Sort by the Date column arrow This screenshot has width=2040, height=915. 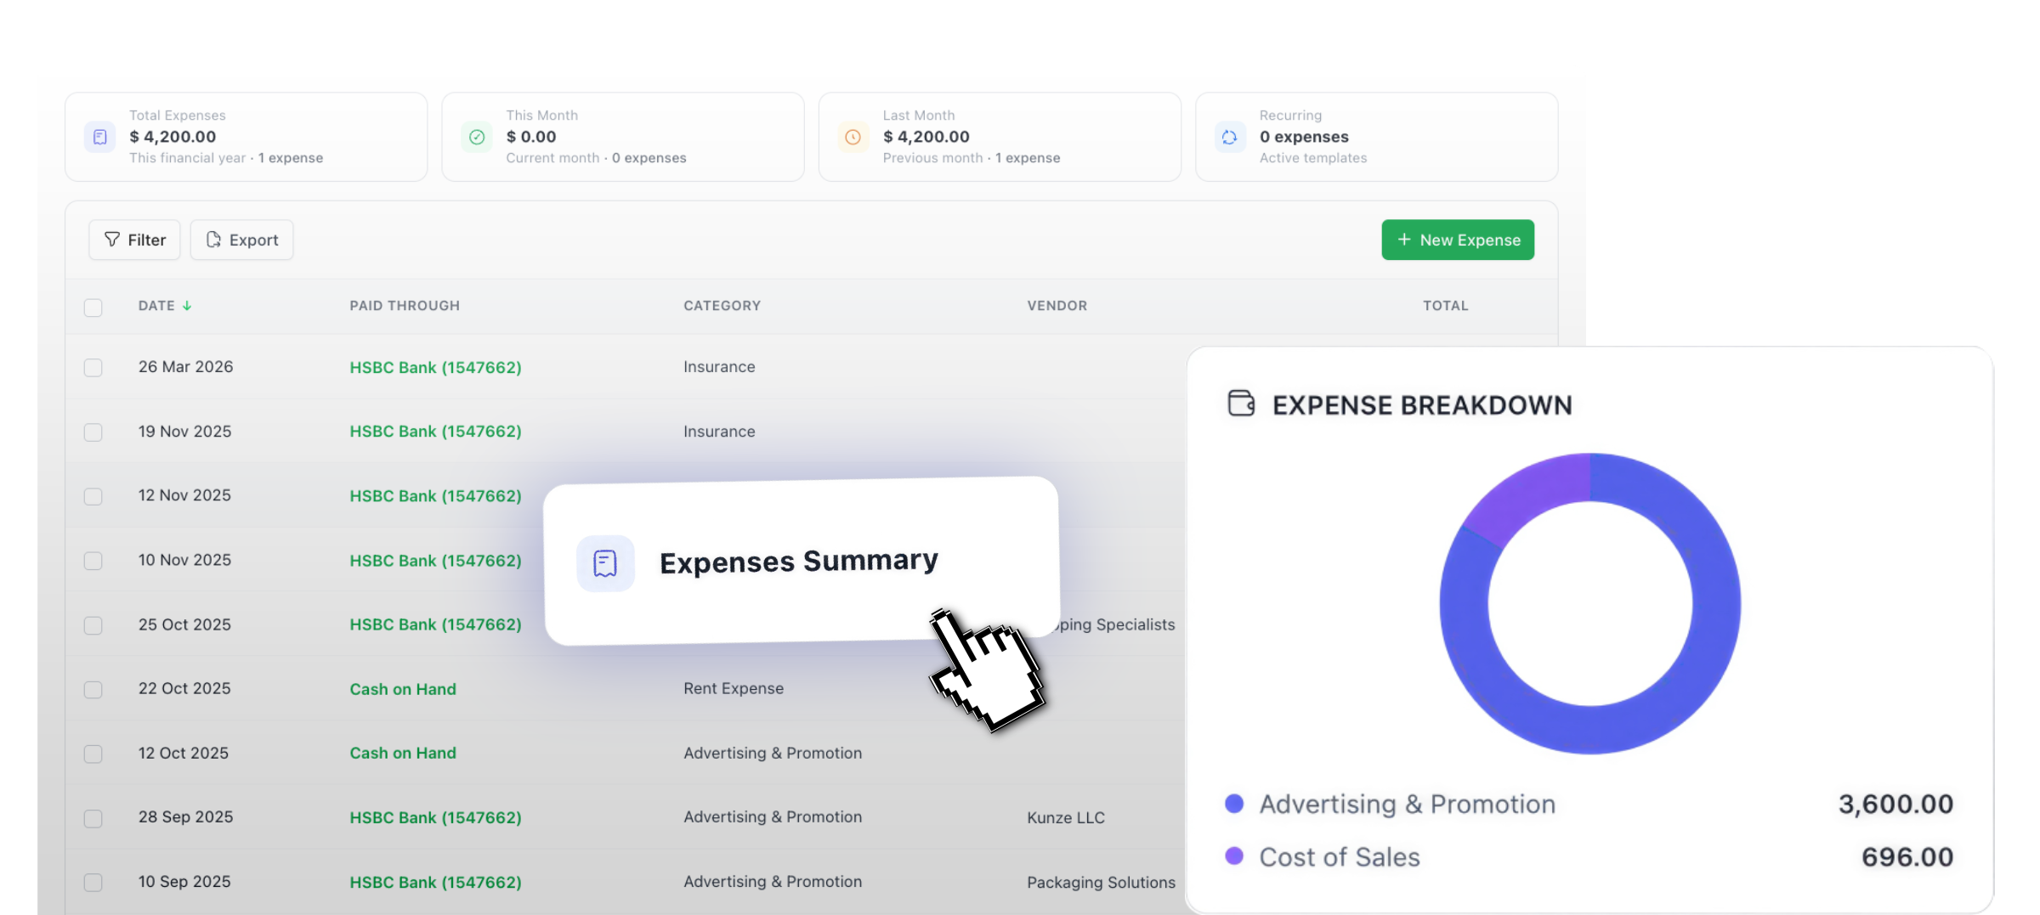tap(187, 306)
